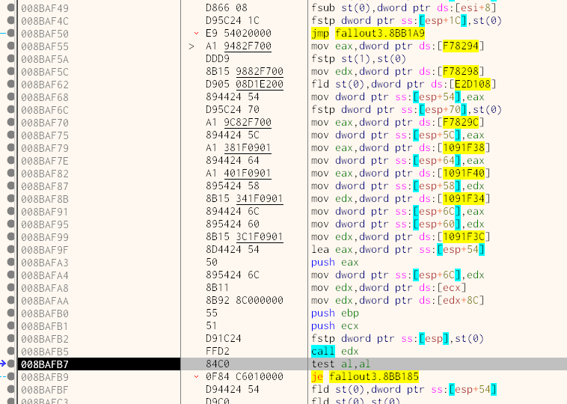The width and height of the screenshot is (567, 404).
Task: Click the je fallout3.8BB185 instruction
Action: click(x=365, y=376)
